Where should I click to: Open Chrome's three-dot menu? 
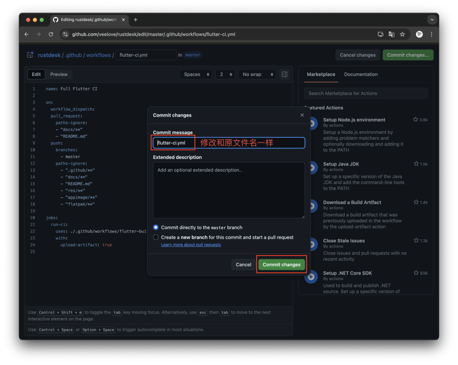pyautogui.click(x=431, y=34)
